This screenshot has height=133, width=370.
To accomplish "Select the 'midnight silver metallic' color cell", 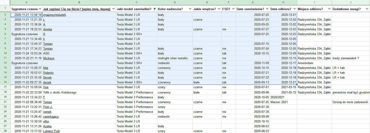I will tap(175, 58).
